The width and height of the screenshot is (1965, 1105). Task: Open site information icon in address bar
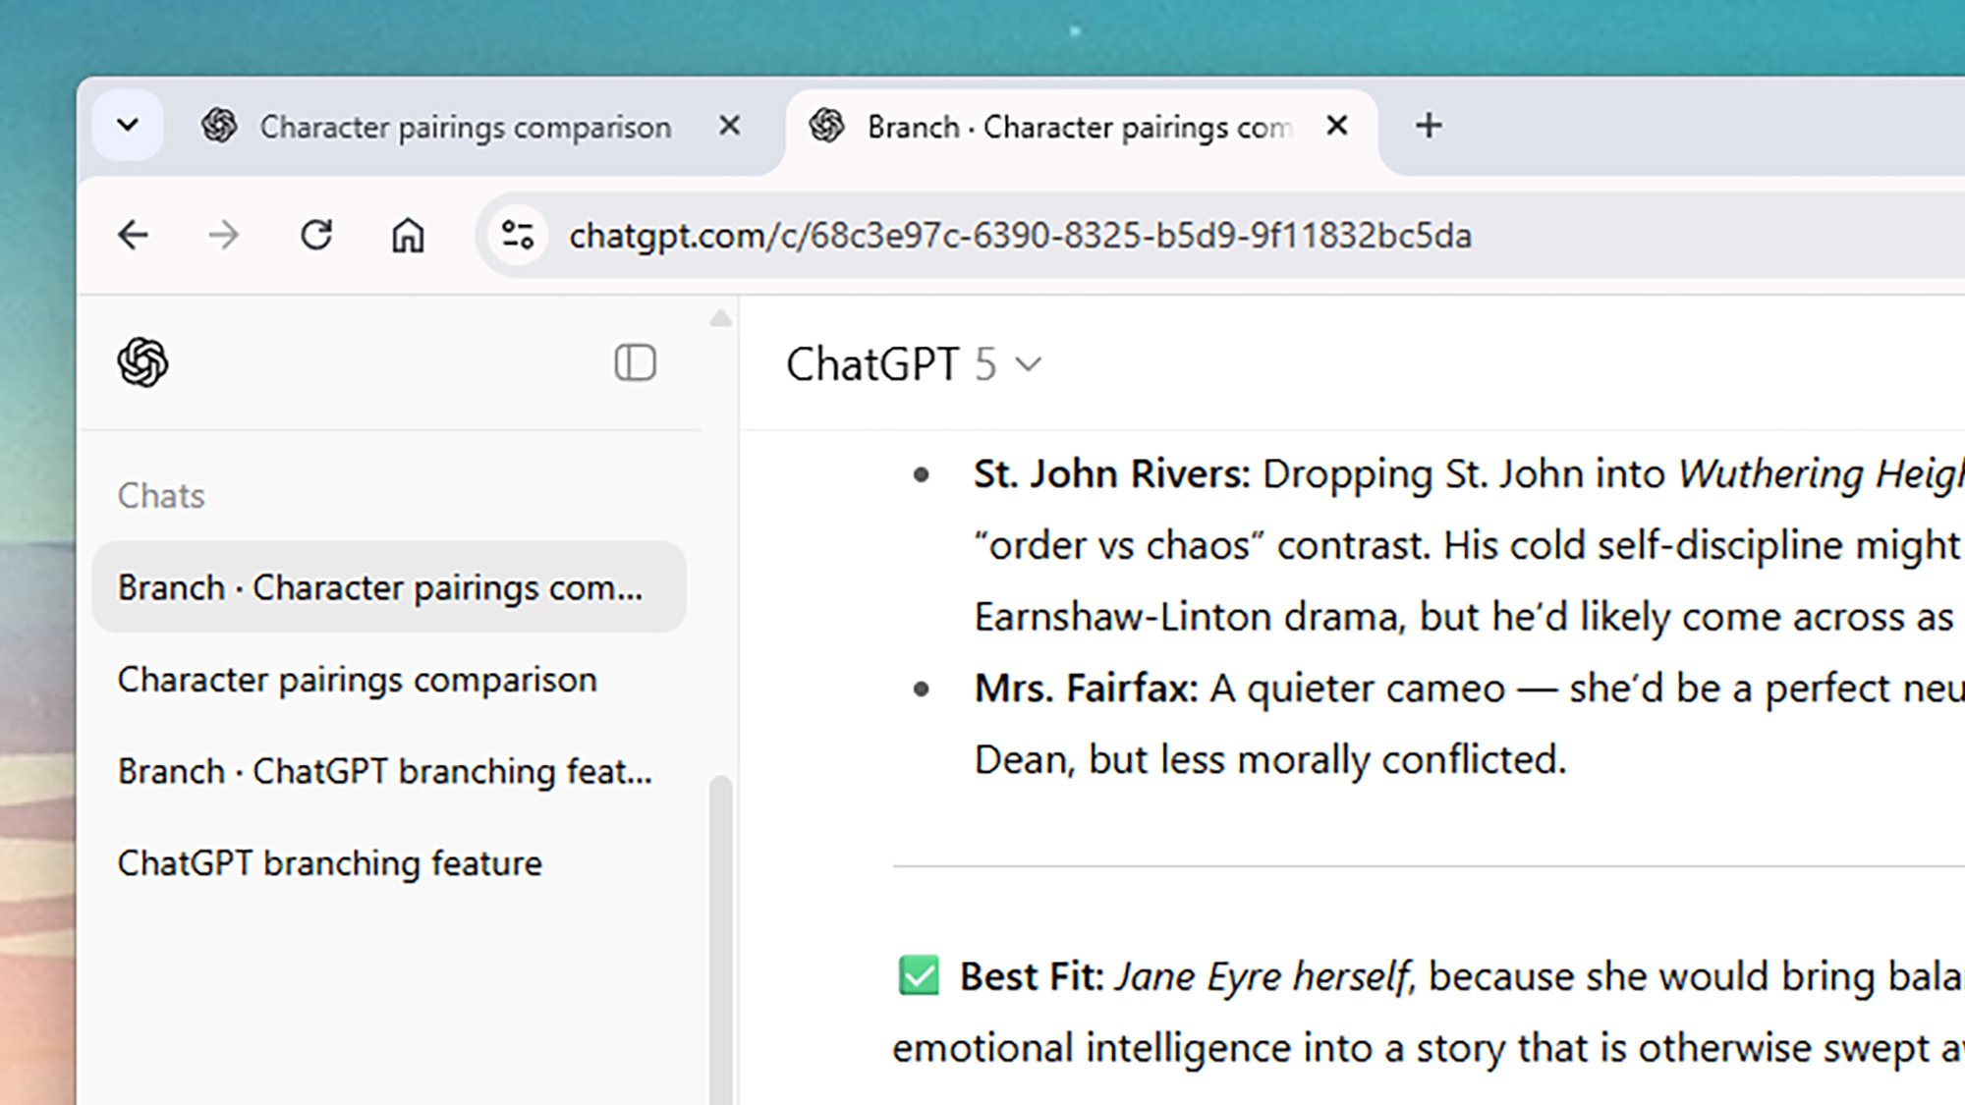(x=518, y=236)
